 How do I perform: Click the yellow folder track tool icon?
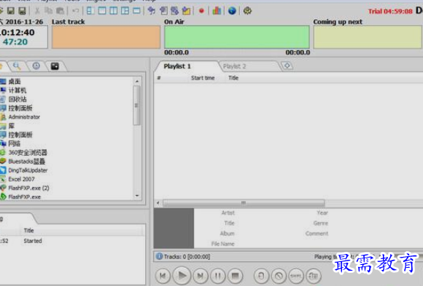click(187, 11)
